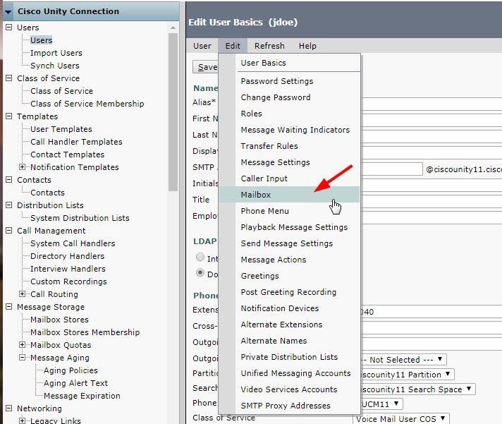The width and height of the screenshot is (502, 424).
Task: Expand the Legacy Links node
Action: (22, 420)
